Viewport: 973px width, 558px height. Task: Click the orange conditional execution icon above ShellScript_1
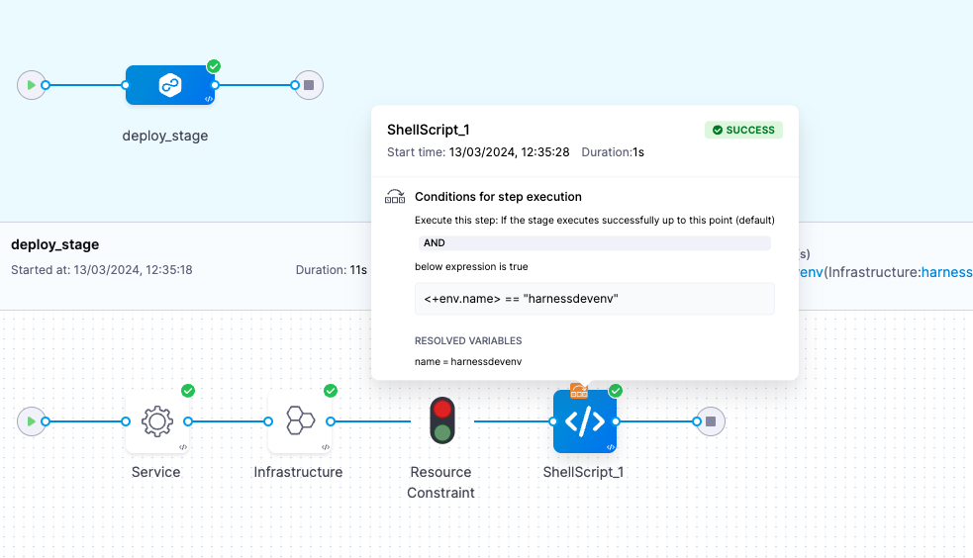pyautogui.click(x=579, y=391)
